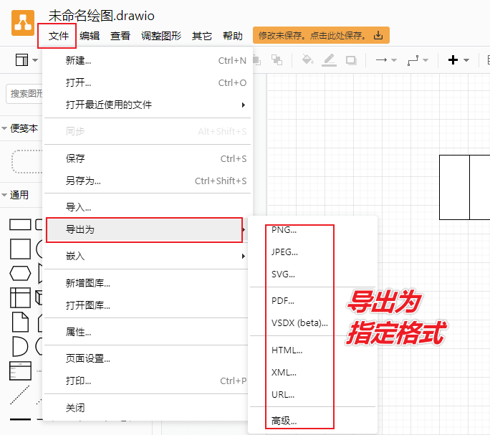The height and width of the screenshot is (435, 490).
Task: Click the save icon in orange banner
Action: point(378,35)
